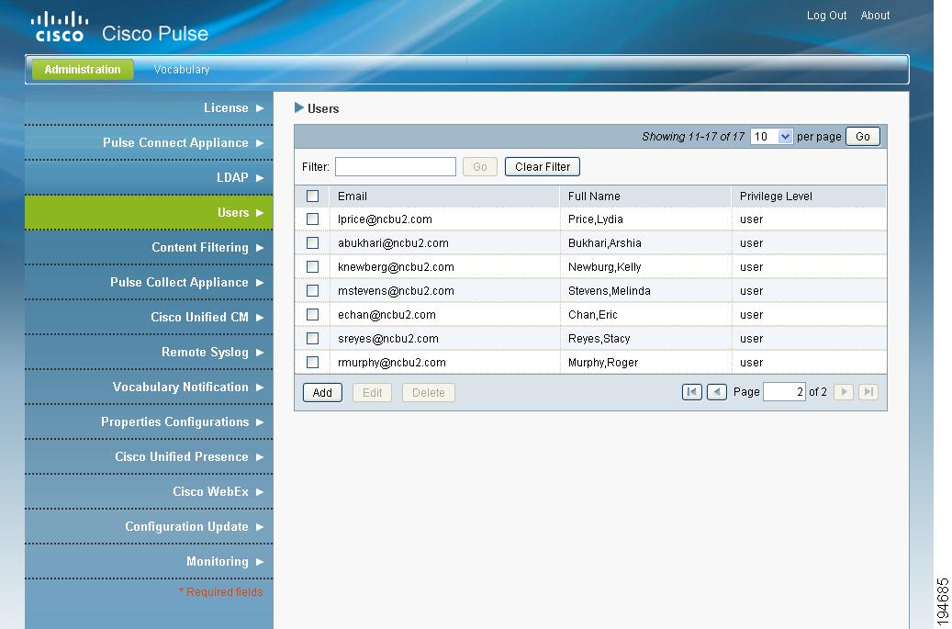
Task: Select the Administration tab
Action: [82, 69]
